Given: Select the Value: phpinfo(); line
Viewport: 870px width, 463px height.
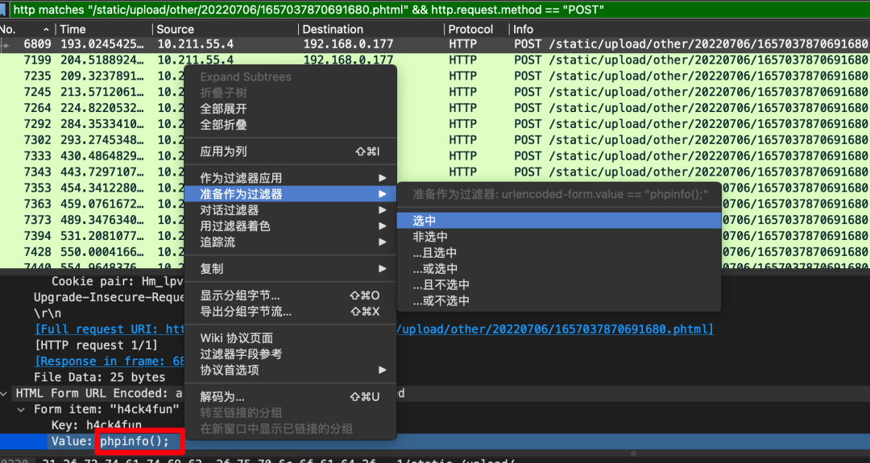Looking at the screenshot, I should [x=110, y=441].
